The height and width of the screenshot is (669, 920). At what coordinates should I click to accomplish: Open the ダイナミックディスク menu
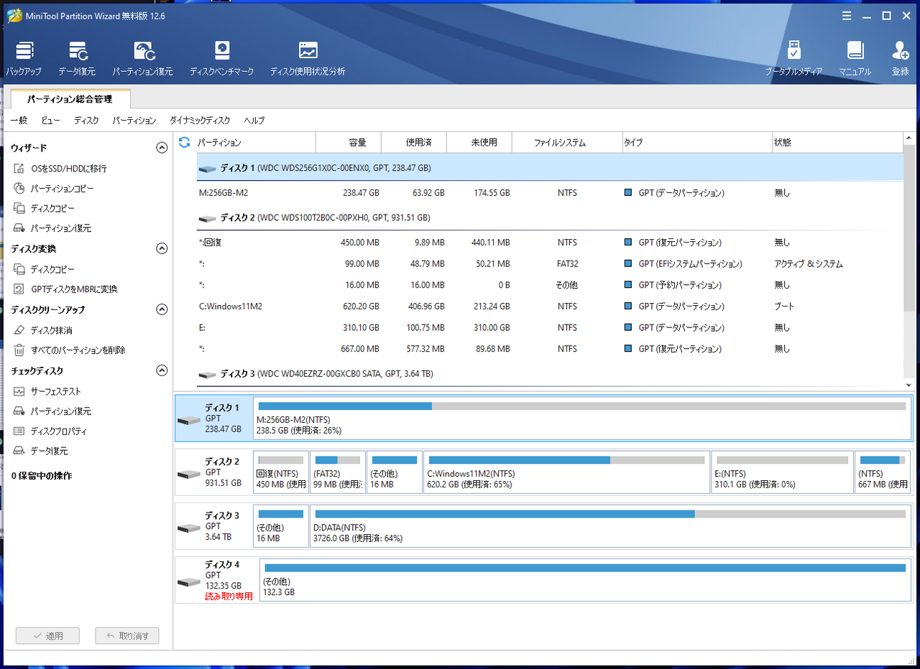(200, 121)
